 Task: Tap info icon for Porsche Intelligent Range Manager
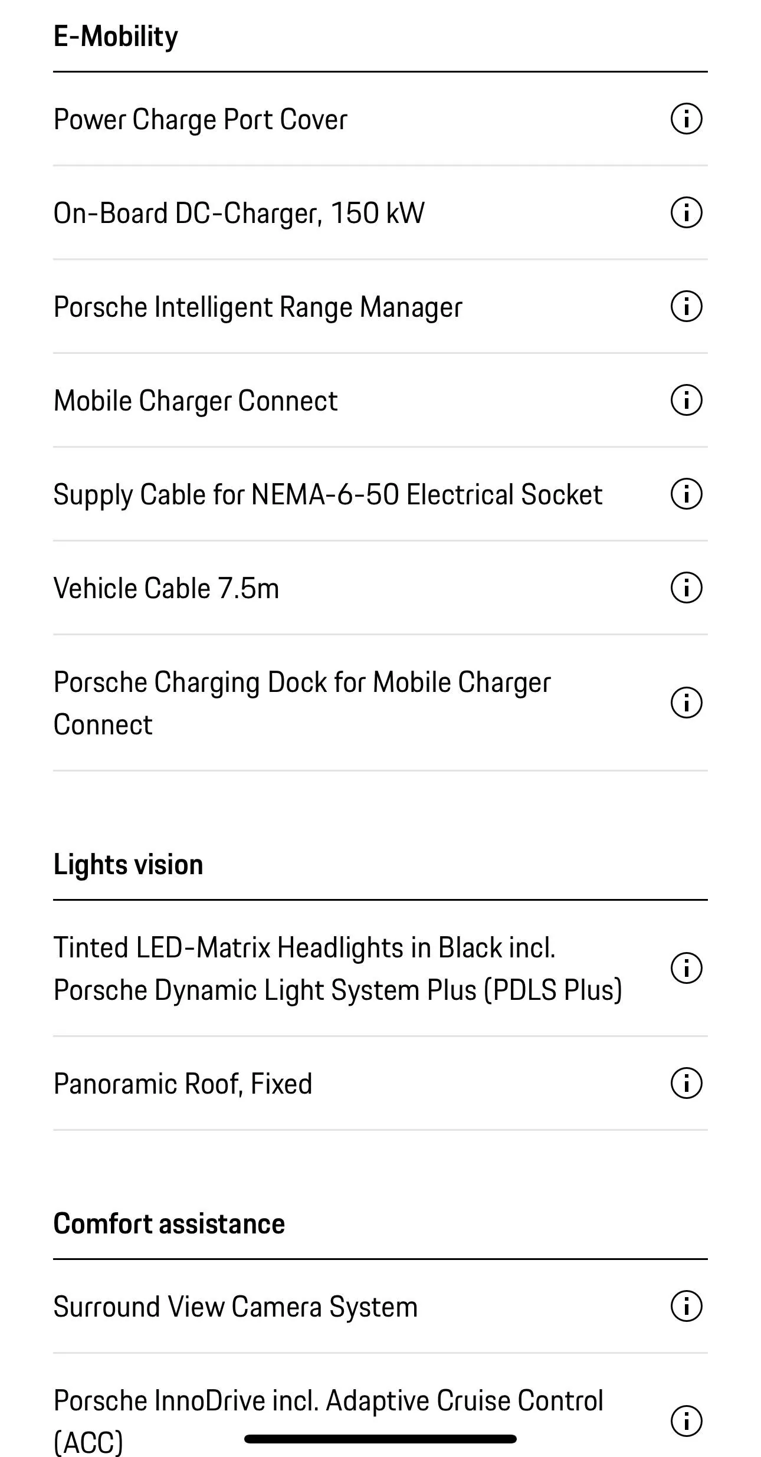[x=686, y=306]
